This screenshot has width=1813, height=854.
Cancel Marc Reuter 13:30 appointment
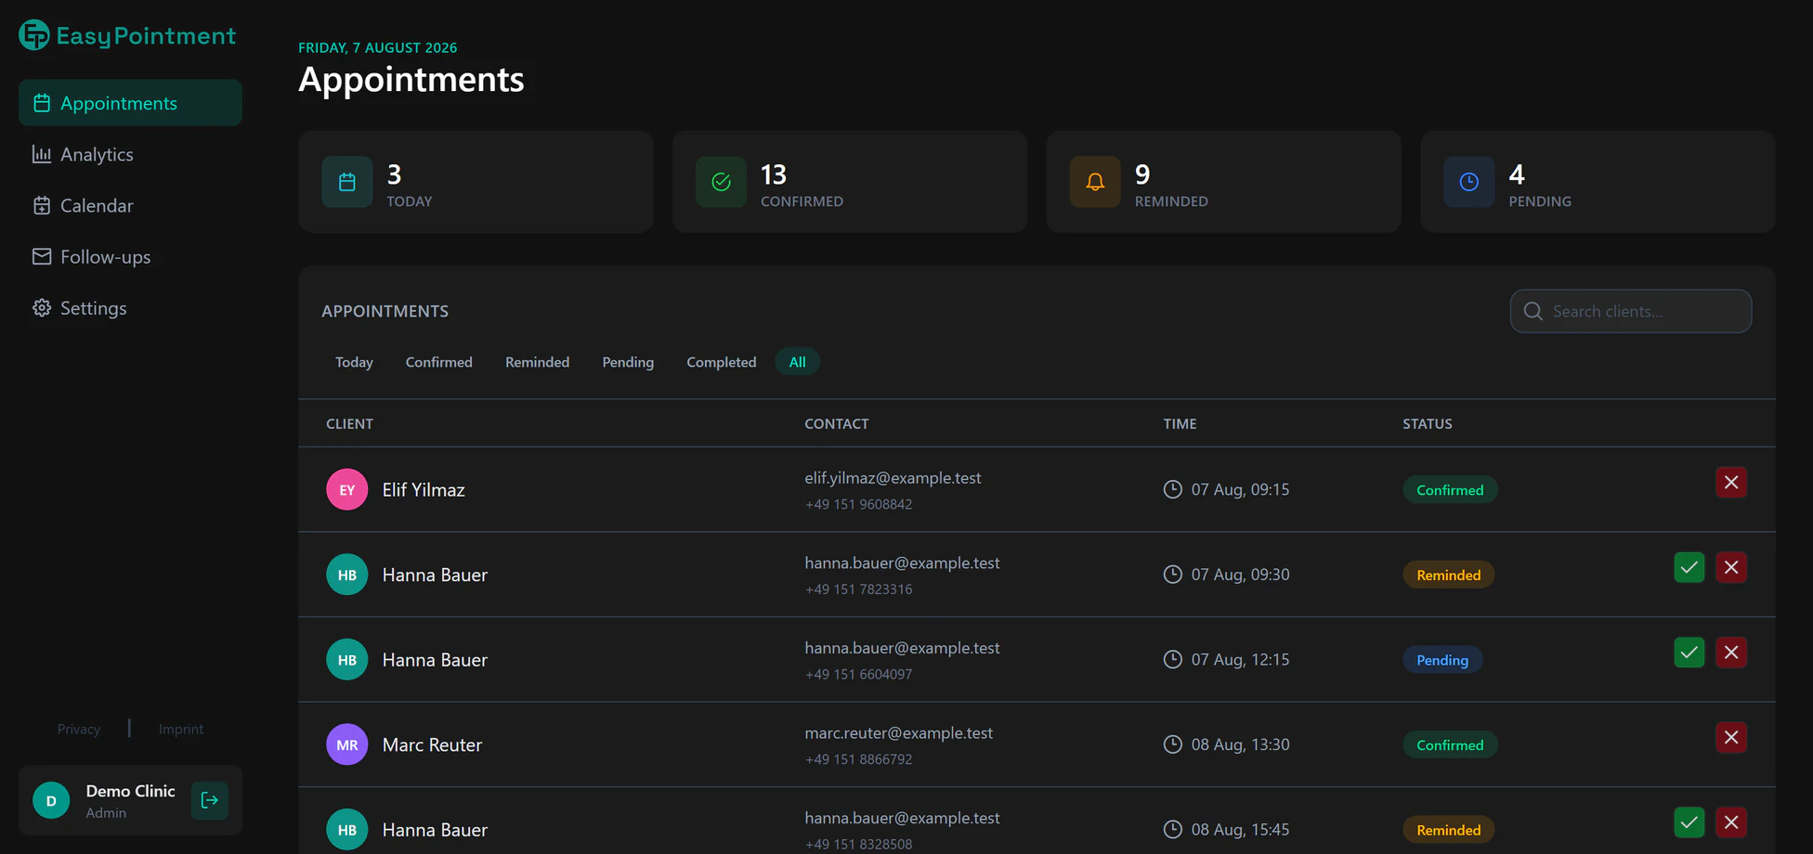click(x=1731, y=737)
